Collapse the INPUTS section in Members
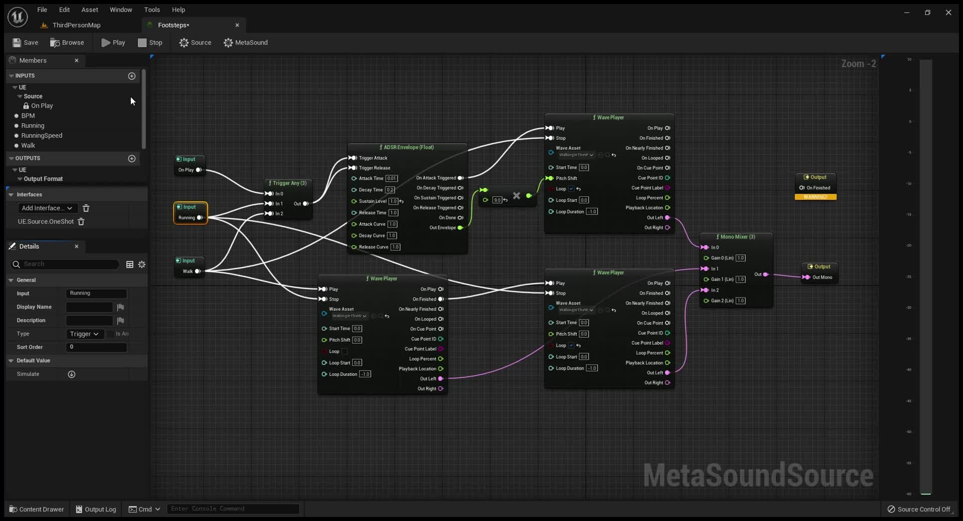 point(11,76)
